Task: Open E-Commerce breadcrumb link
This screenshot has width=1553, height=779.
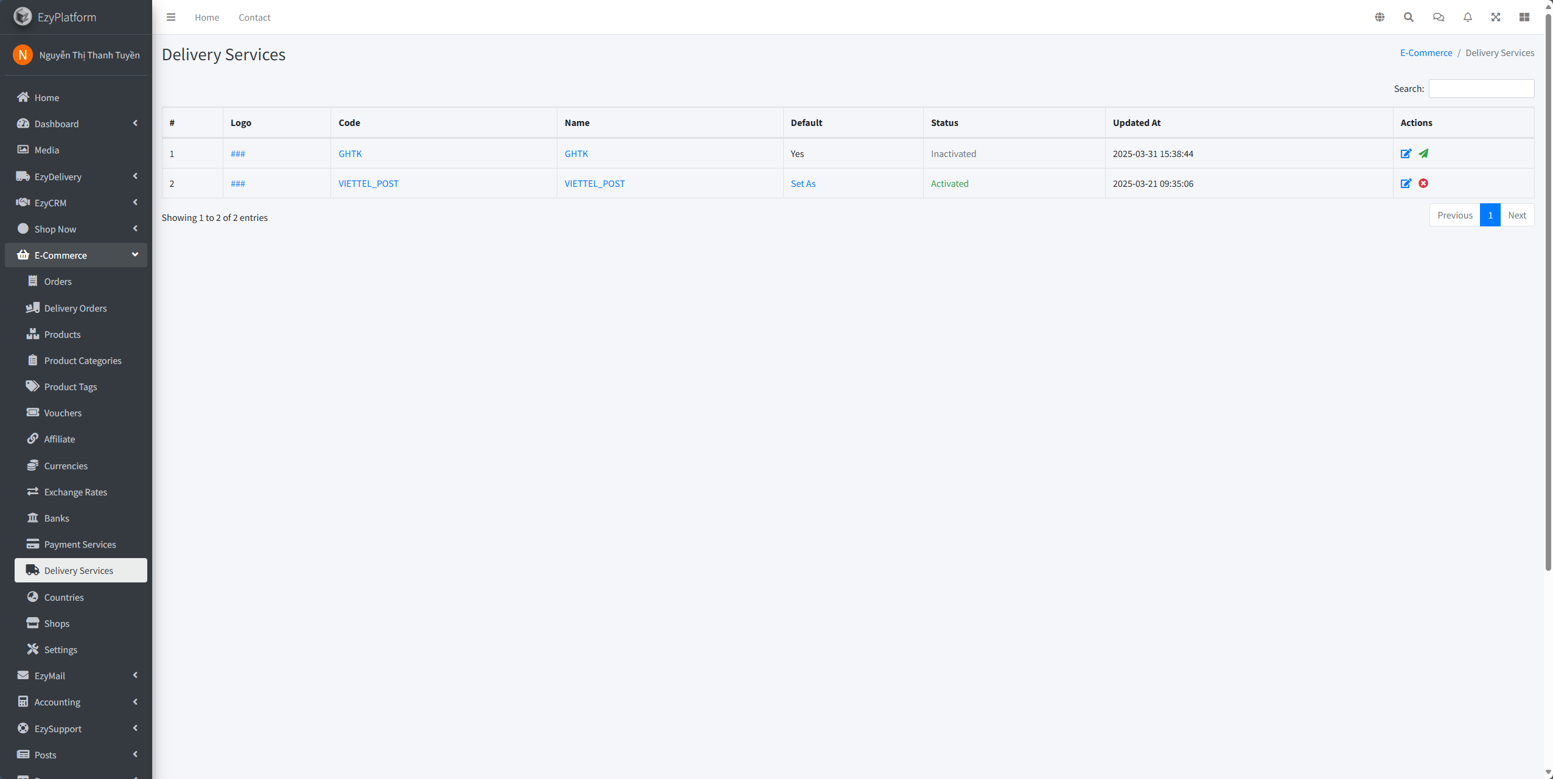Action: 1426,52
